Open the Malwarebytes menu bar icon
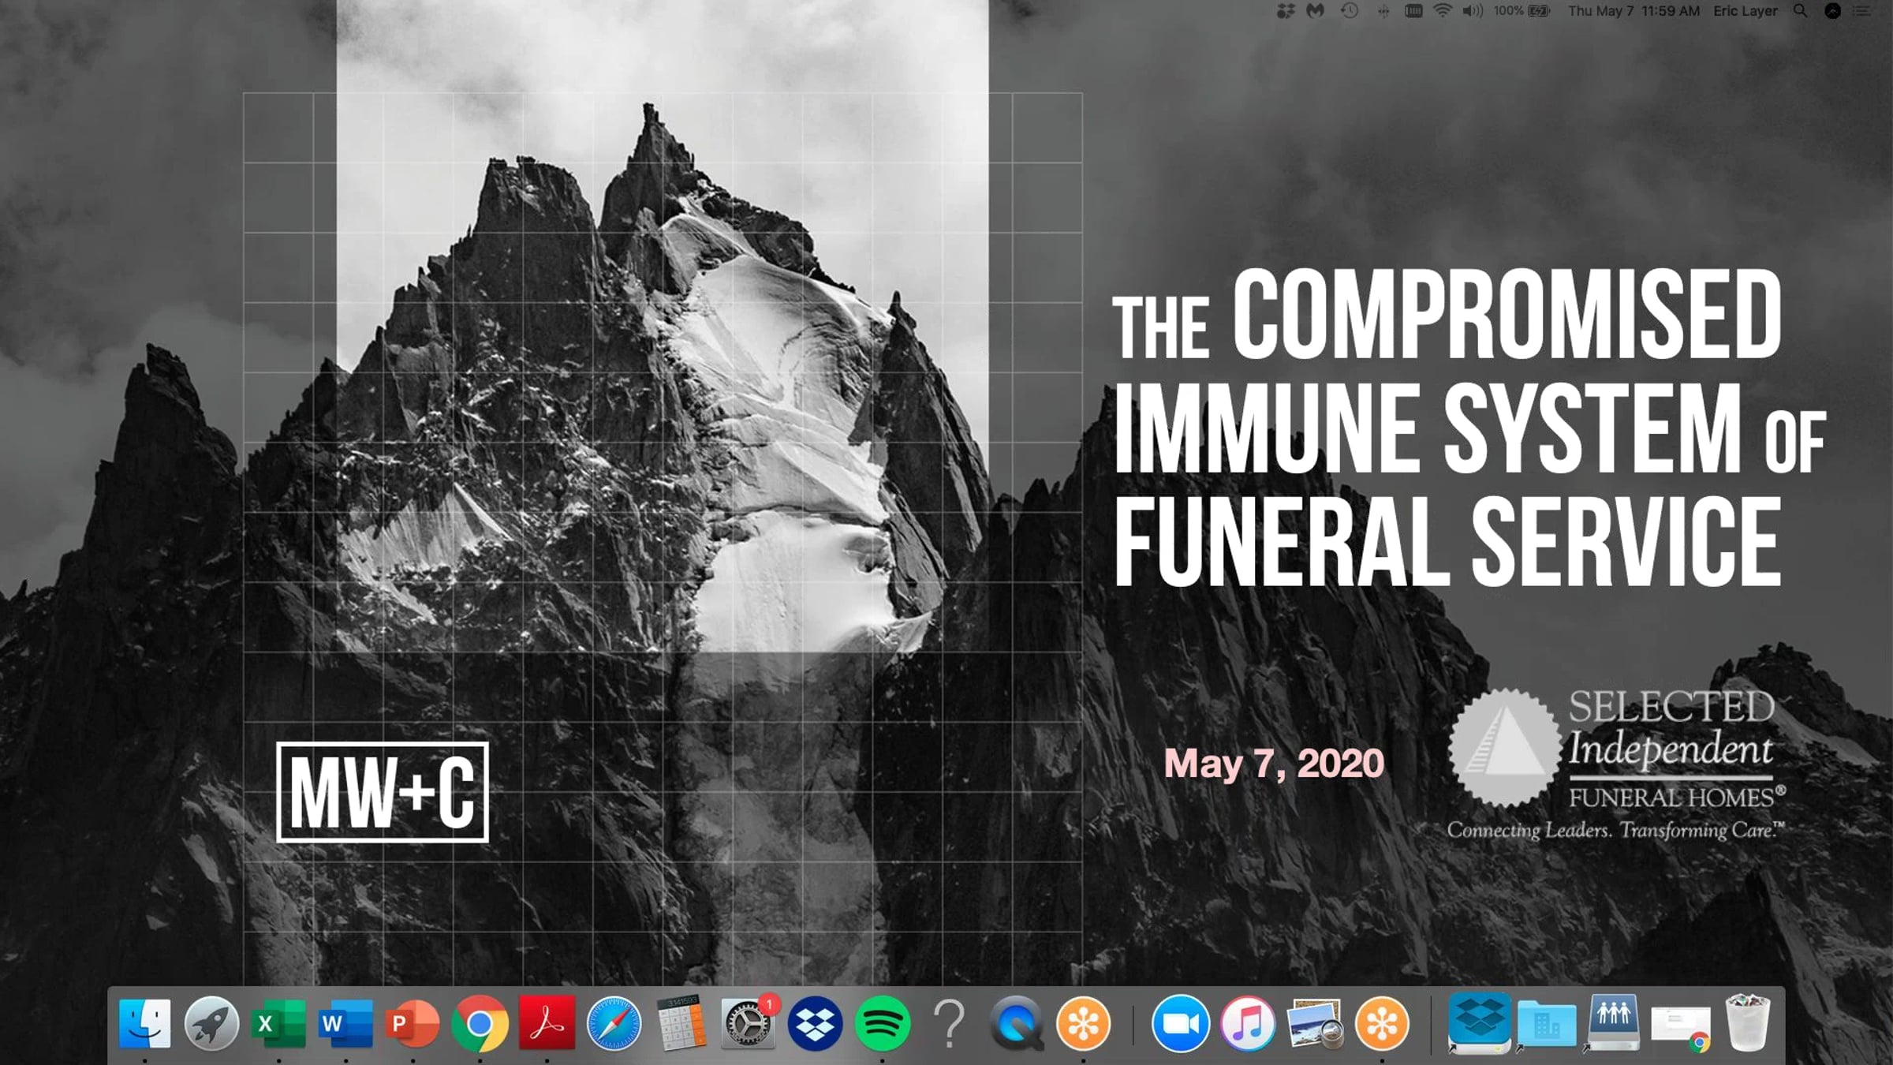 [1315, 11]
